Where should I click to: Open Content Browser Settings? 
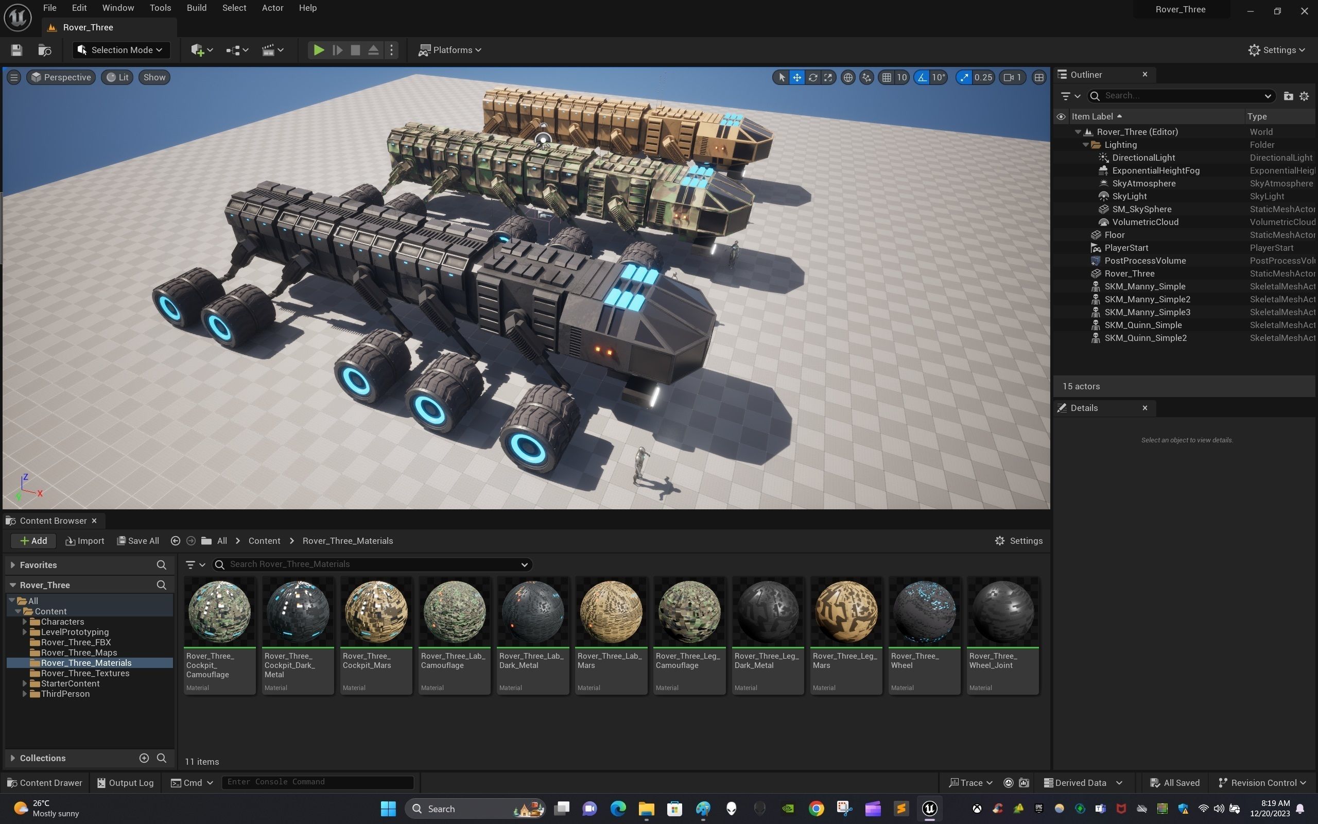1018,541
